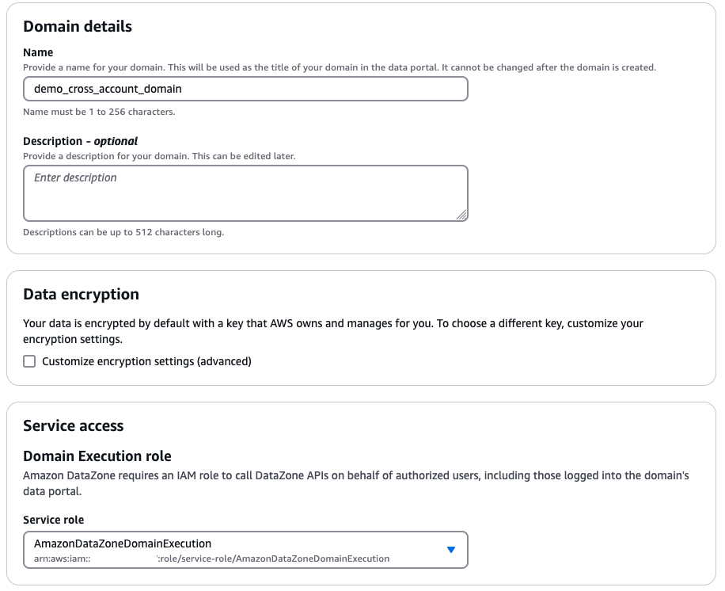Click the 'Domain details' section heading
725x591 pixels.
[x=78, y=26]
